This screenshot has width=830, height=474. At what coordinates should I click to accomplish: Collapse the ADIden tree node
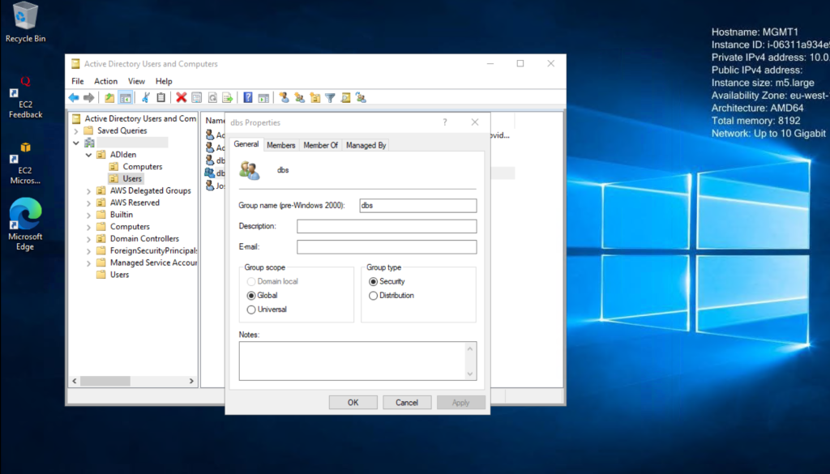88,154
